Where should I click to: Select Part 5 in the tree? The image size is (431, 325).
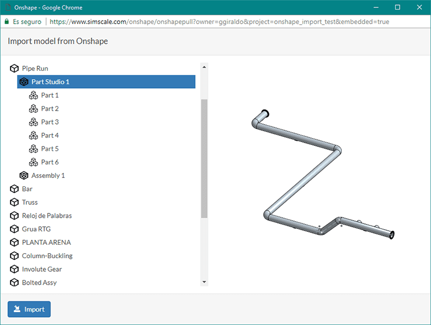50,149
